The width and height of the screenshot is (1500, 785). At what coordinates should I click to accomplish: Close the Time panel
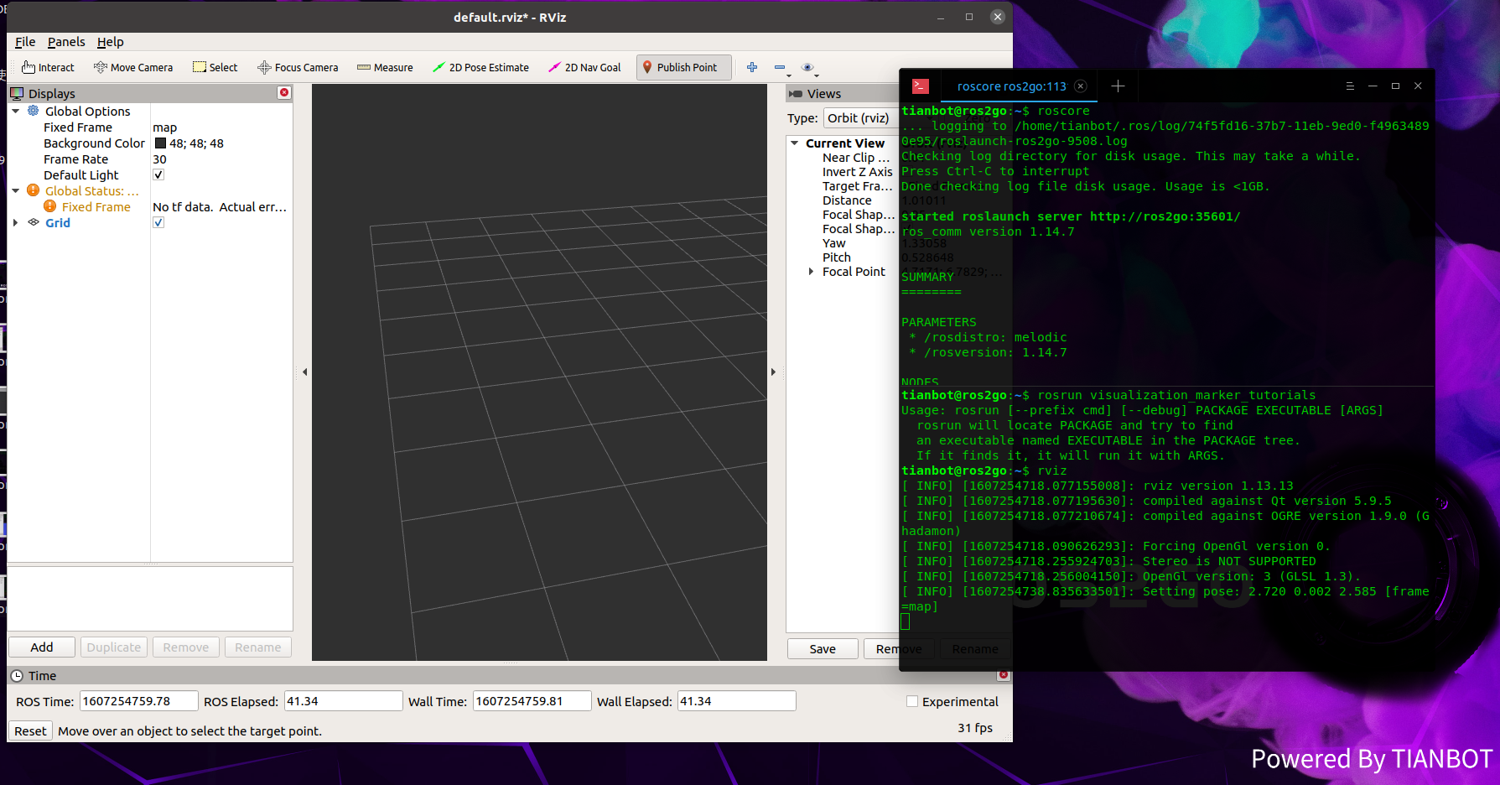point(1004,674)
